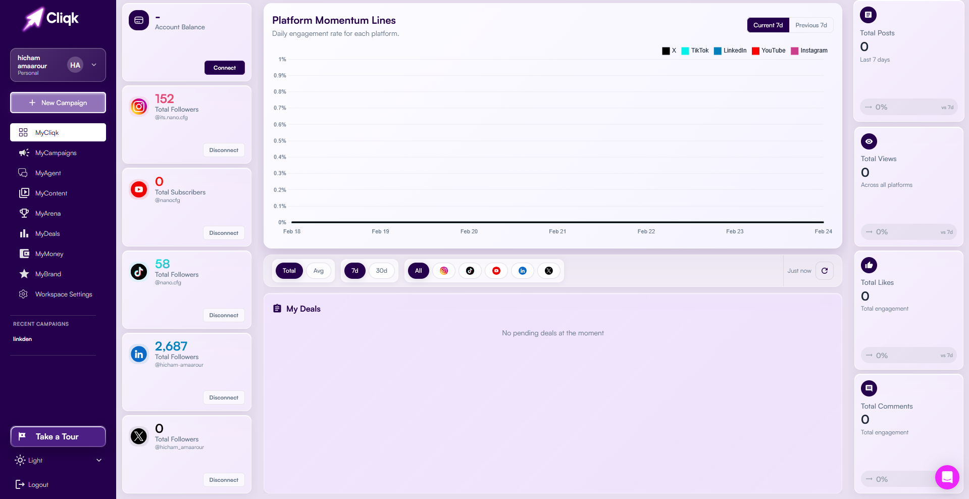Switch to the MyContent section
Viewport: 969px width, 499px height.
tap(50, 193)
